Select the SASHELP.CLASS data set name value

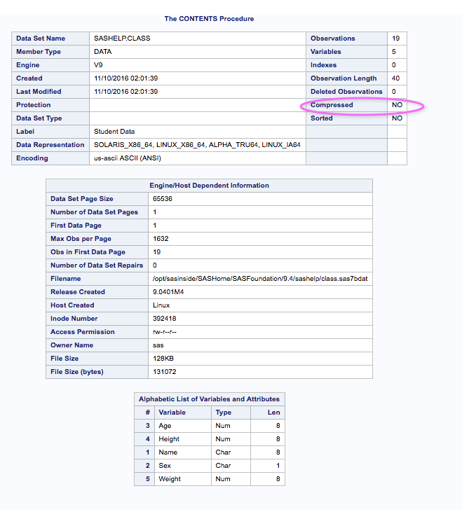point(122,39)
